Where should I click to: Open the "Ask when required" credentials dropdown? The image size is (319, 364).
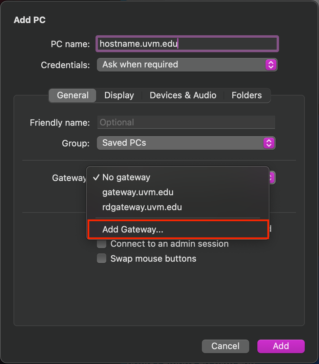(x=187, y=64)
